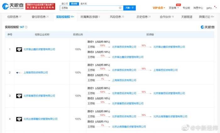
Task: Select the 路径1 (占比约 99%) label in row 4
Action: coord(99,112)
